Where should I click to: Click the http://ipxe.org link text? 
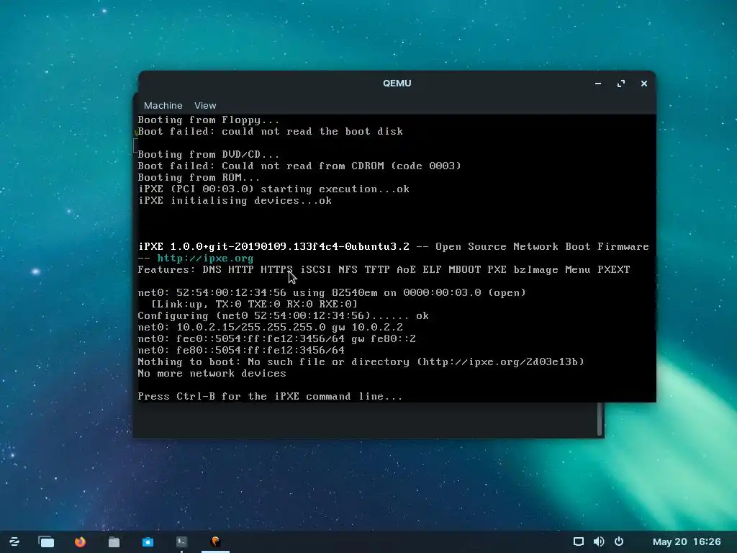click(205, 258)
